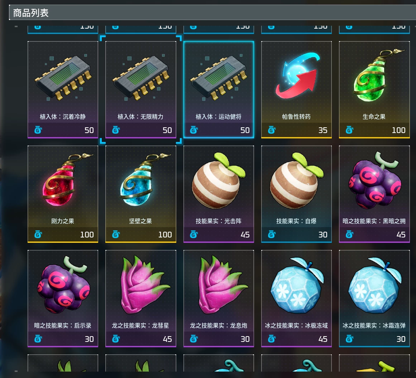Click the 35 price on 帕鲁性转药
Viewport: 416px width, 378px height.
click(x=322, y=130)
